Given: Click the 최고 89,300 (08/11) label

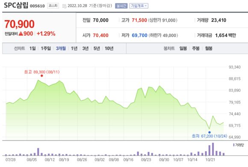Looking at the screenshot, I should point(42,72).
